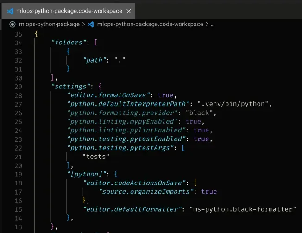Click the true value after editor.formatOnSave
The height and width of the screenshot is (233, 302).
pyautogui.click(x=165, y=95)
